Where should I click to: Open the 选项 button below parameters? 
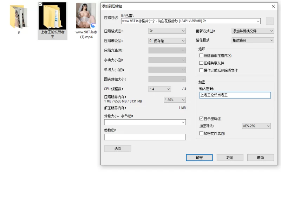118,148
